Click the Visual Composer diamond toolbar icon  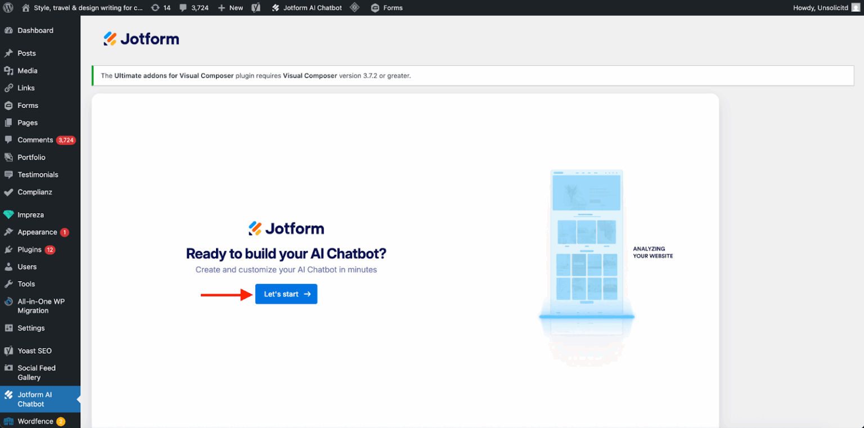click(x=355, y=7)
